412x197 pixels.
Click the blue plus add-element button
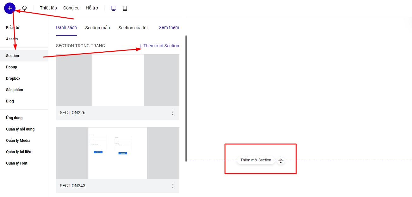coord(10,8)
